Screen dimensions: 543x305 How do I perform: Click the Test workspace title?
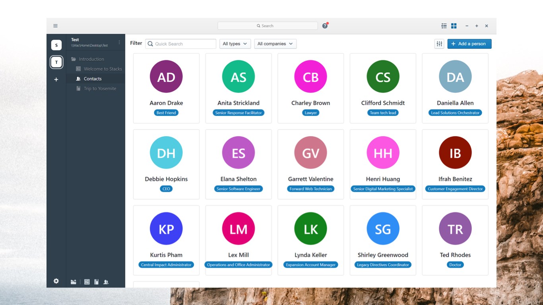click(75, 40)
